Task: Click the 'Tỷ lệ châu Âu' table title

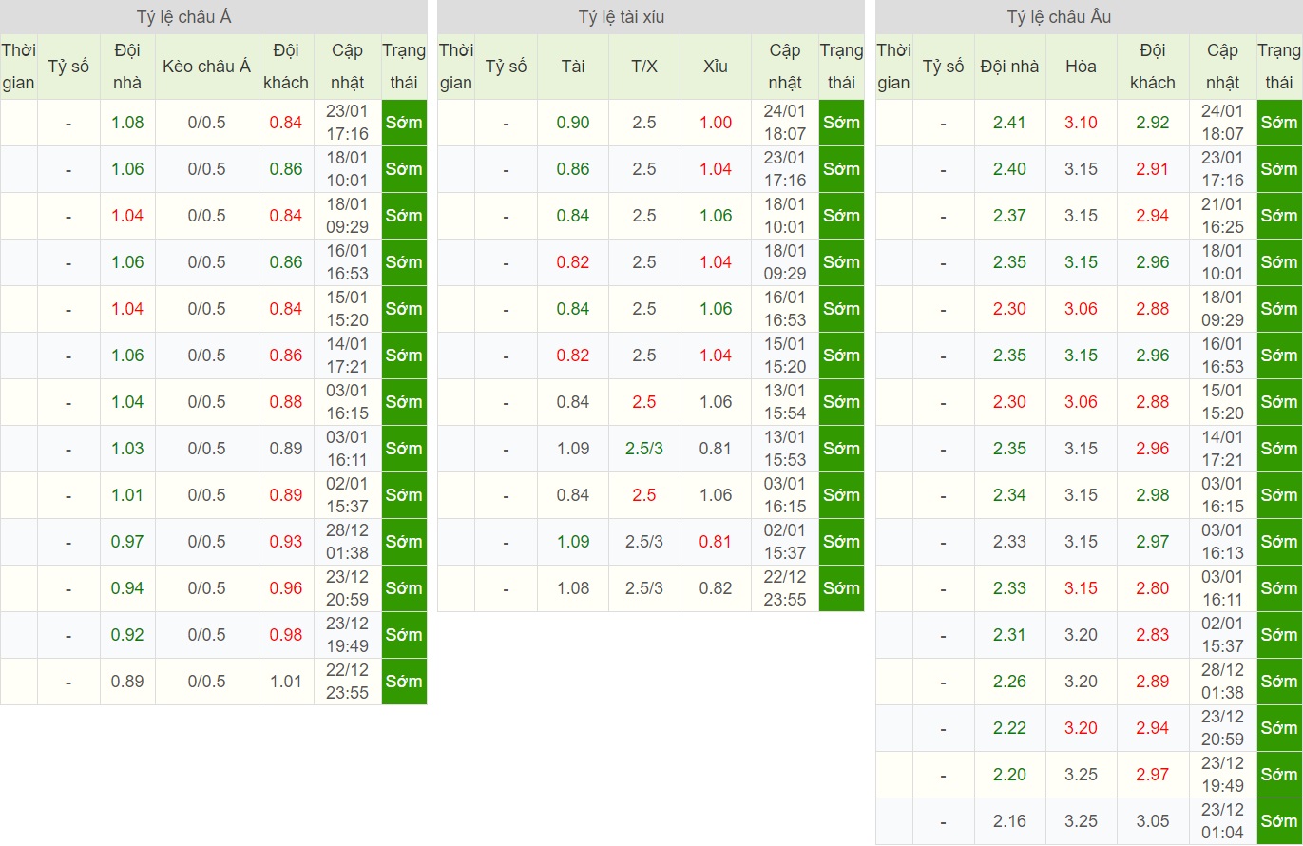Action: pos(1060,17)
